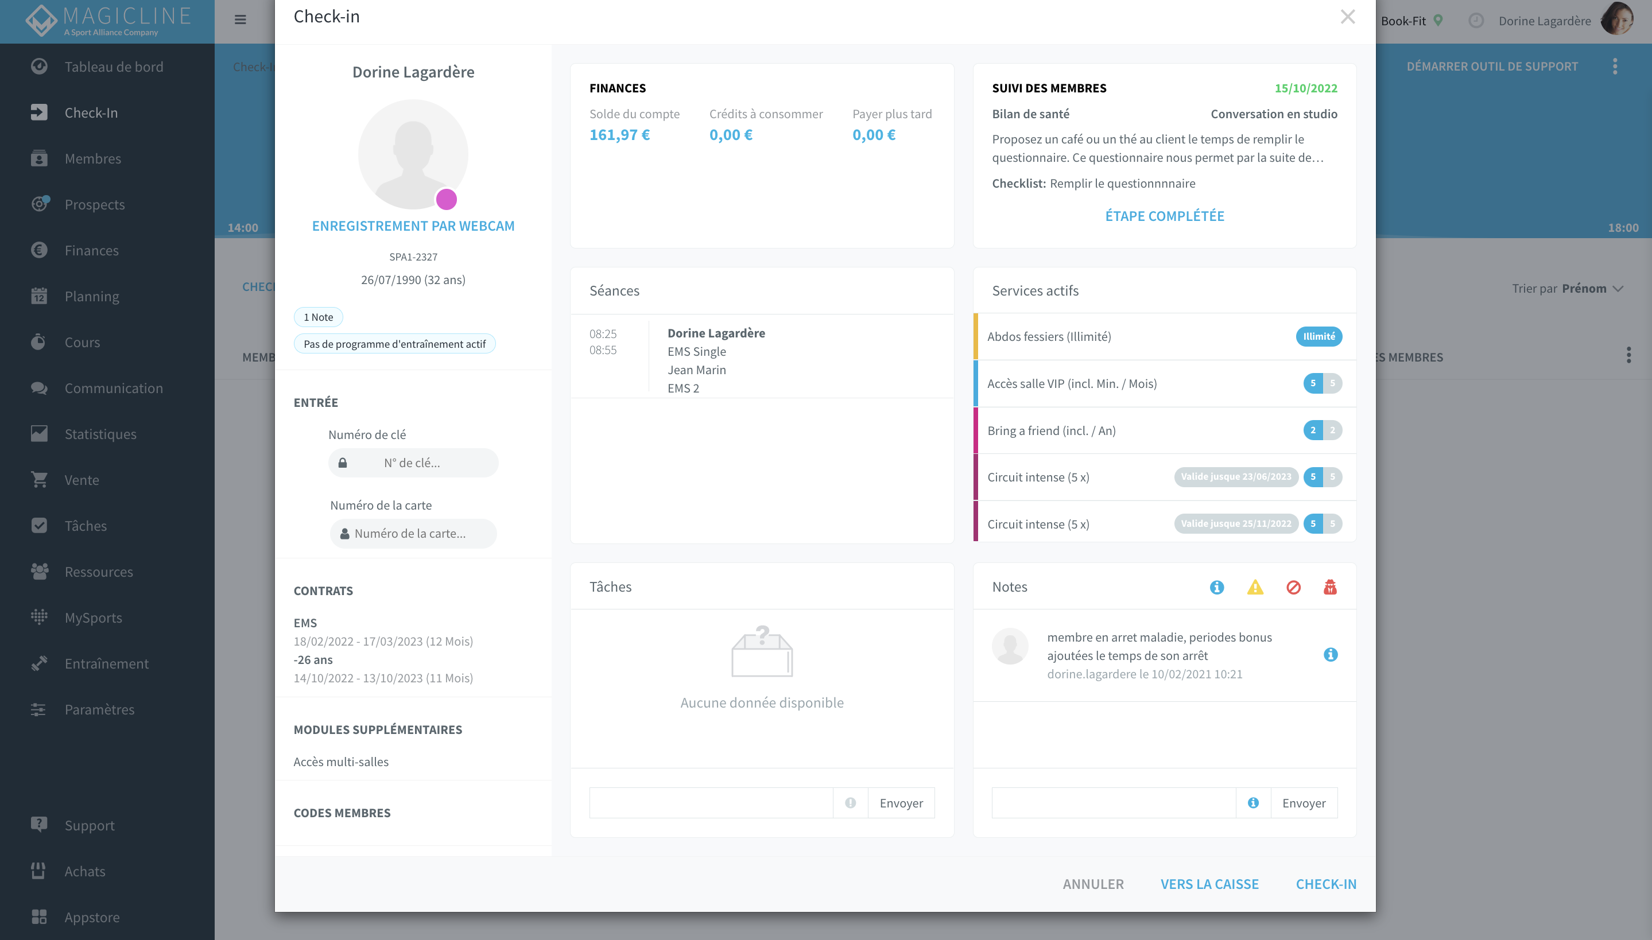
Task: Click the 1 Note tag
Action: click(x=318, y=317)
